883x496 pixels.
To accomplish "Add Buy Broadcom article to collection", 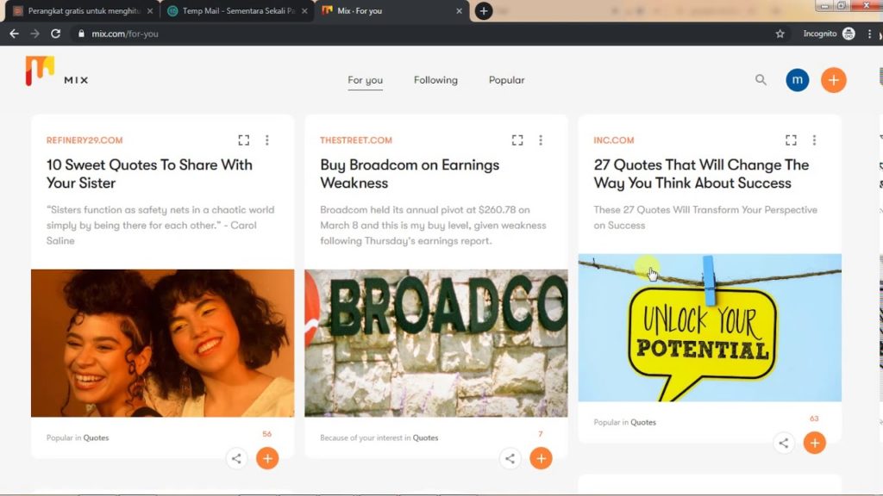I will coord(542,458).
